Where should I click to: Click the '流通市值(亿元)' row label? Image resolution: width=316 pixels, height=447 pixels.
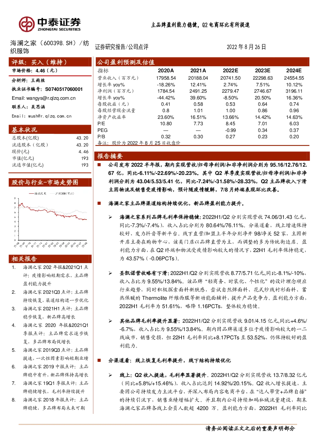click(28, 165)
